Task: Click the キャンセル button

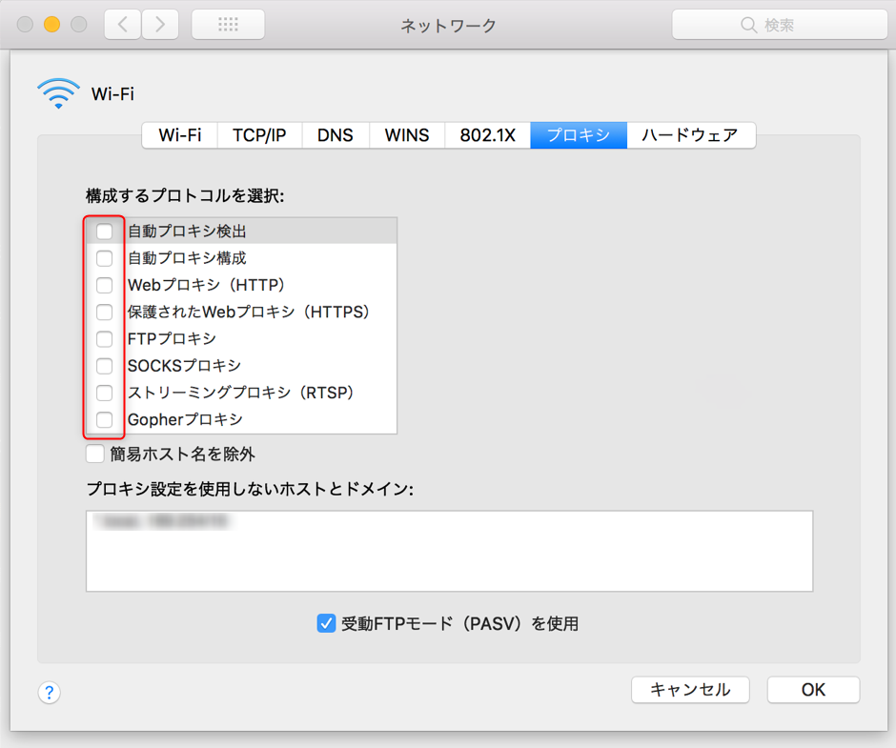Action: [690, 690]
